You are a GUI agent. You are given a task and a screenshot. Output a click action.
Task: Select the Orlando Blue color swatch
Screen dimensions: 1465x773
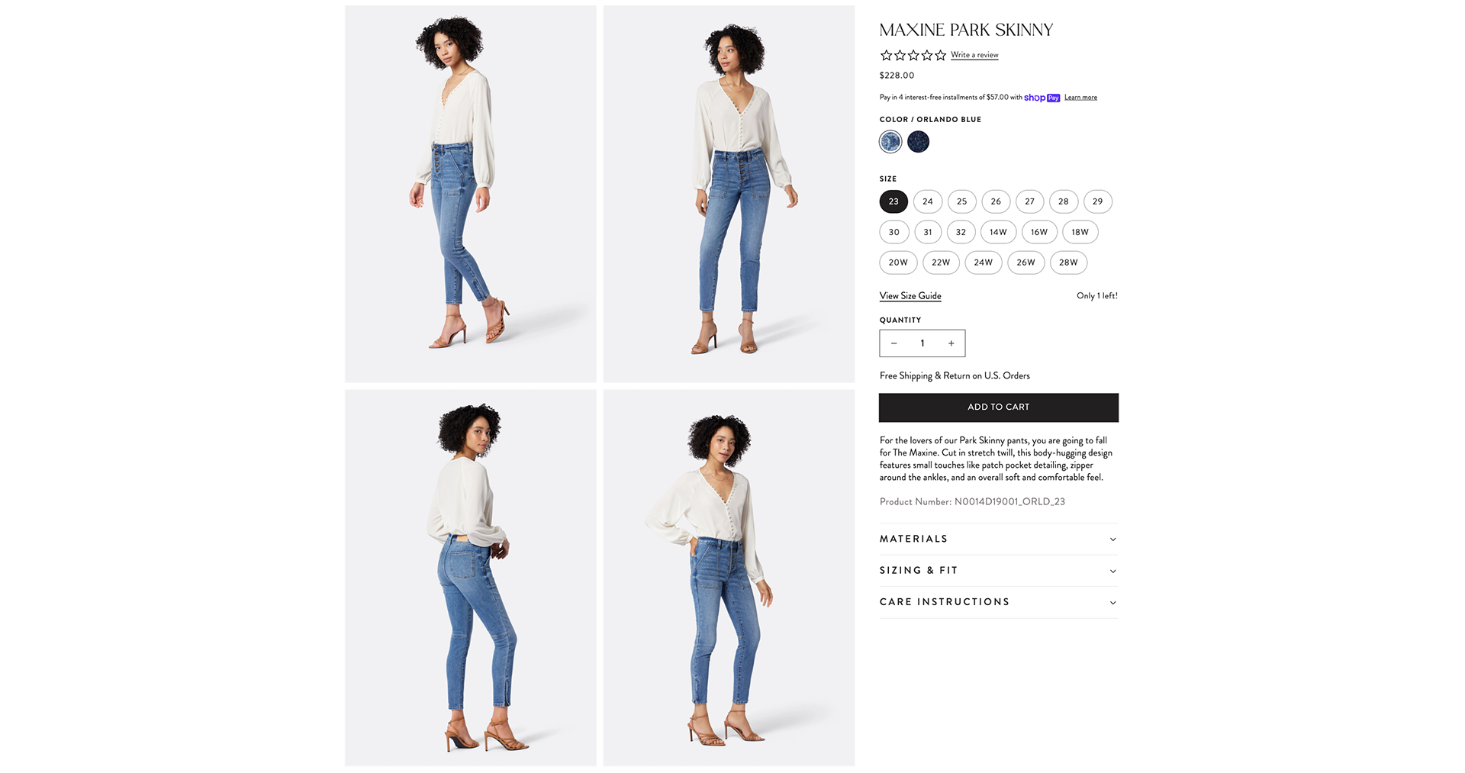(890, 142)
